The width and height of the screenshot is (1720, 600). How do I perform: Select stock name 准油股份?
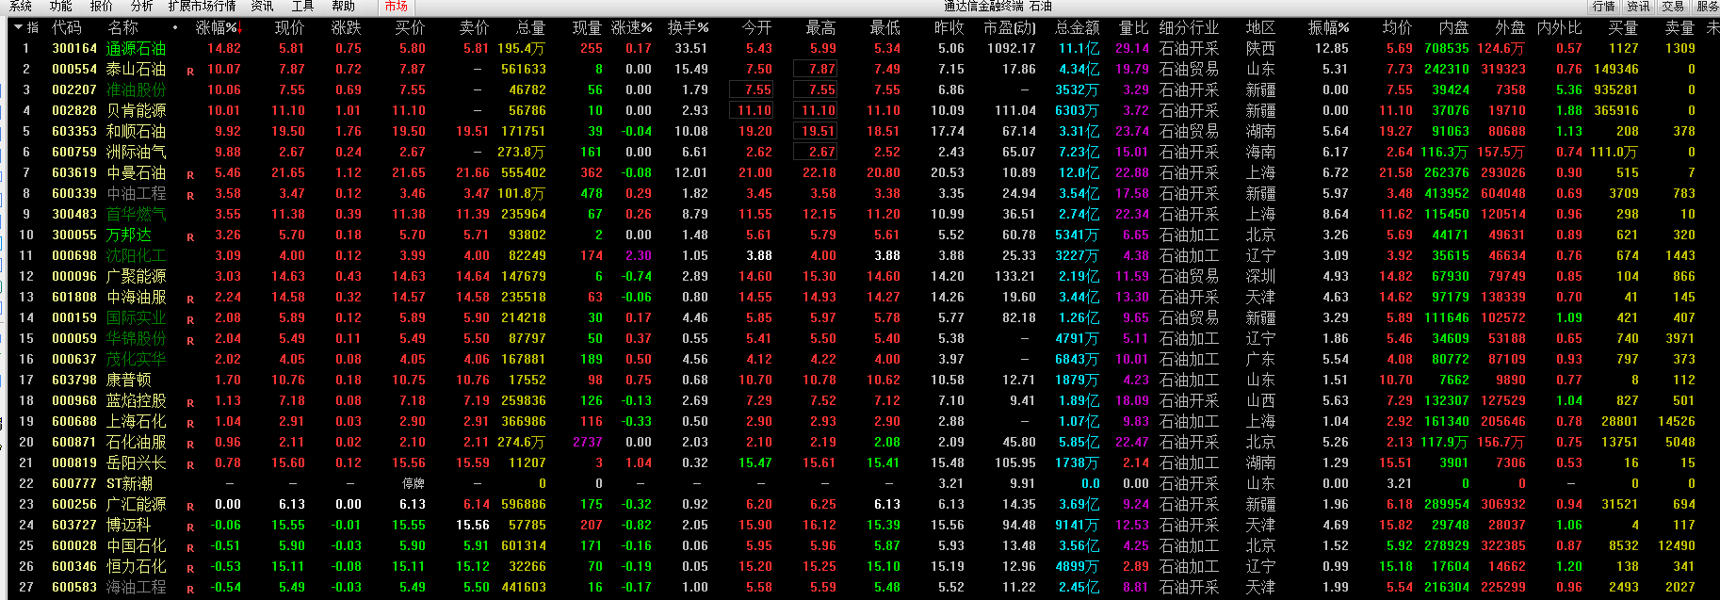[137, 89]
